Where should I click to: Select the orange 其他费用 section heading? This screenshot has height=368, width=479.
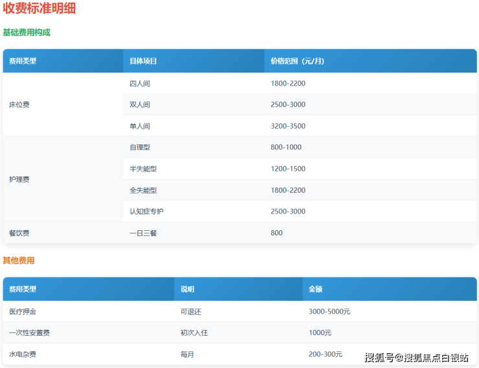click(19, 261)
